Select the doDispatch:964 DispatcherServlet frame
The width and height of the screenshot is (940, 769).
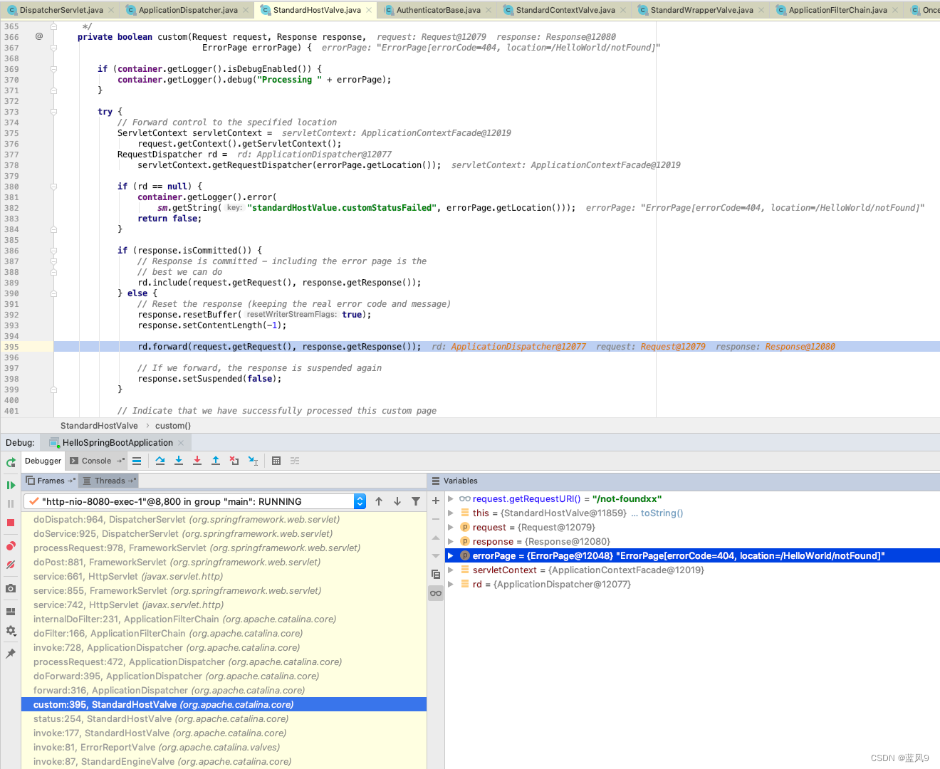224,519
